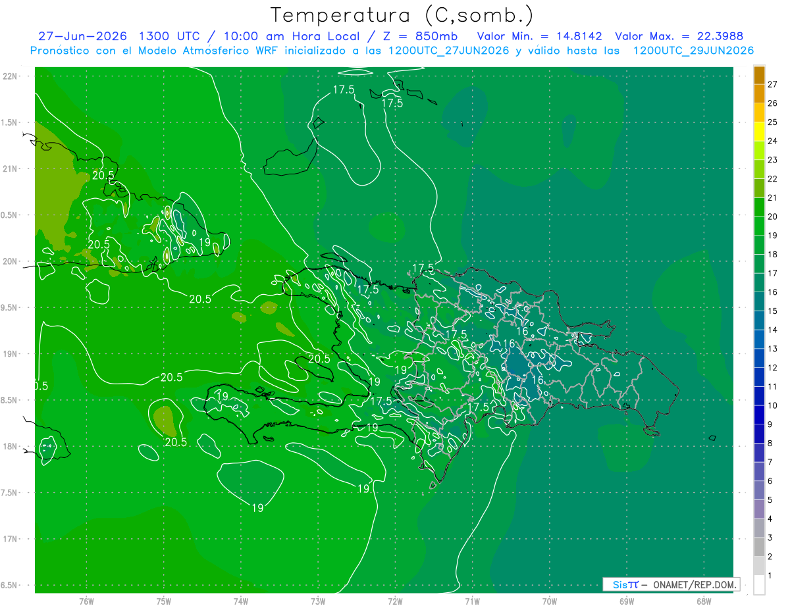Click the color scale label 7
The image size is (790, 610).
point(771,462)
